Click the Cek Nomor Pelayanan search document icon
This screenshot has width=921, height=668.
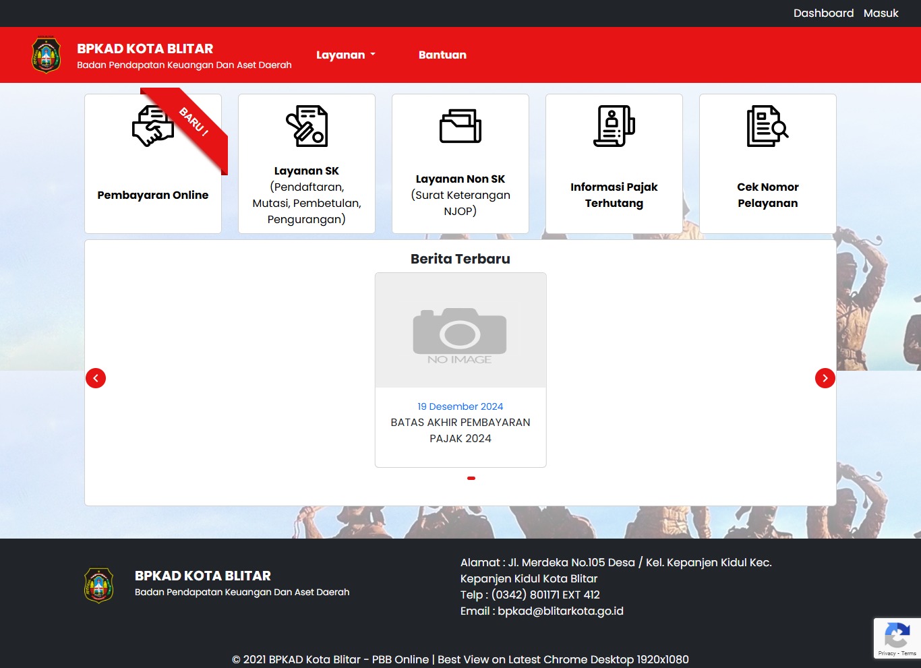pyautogui.click(x=768, y=126)
